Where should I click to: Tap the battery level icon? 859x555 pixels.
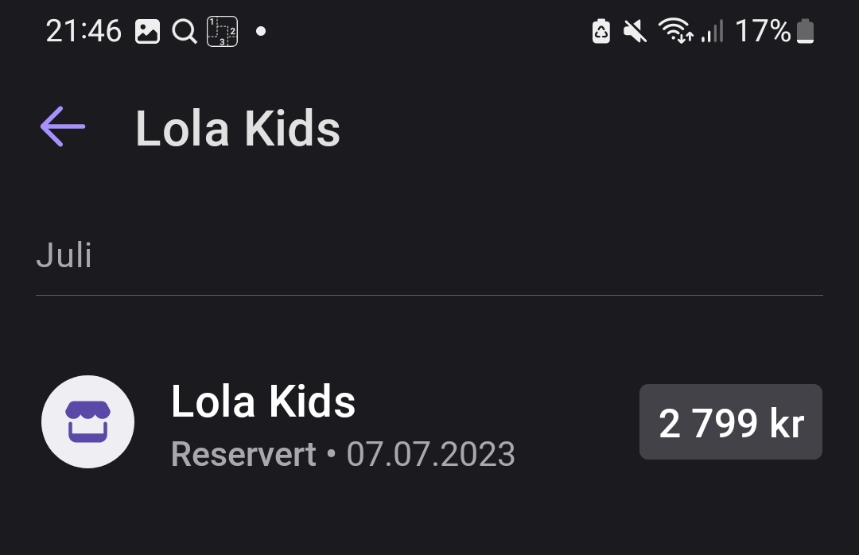pos(805,31)
